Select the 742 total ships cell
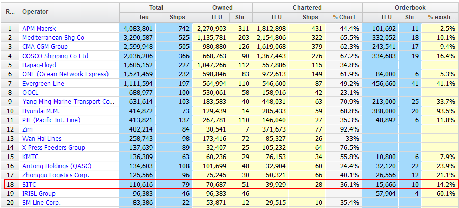 tap(174, 29)
